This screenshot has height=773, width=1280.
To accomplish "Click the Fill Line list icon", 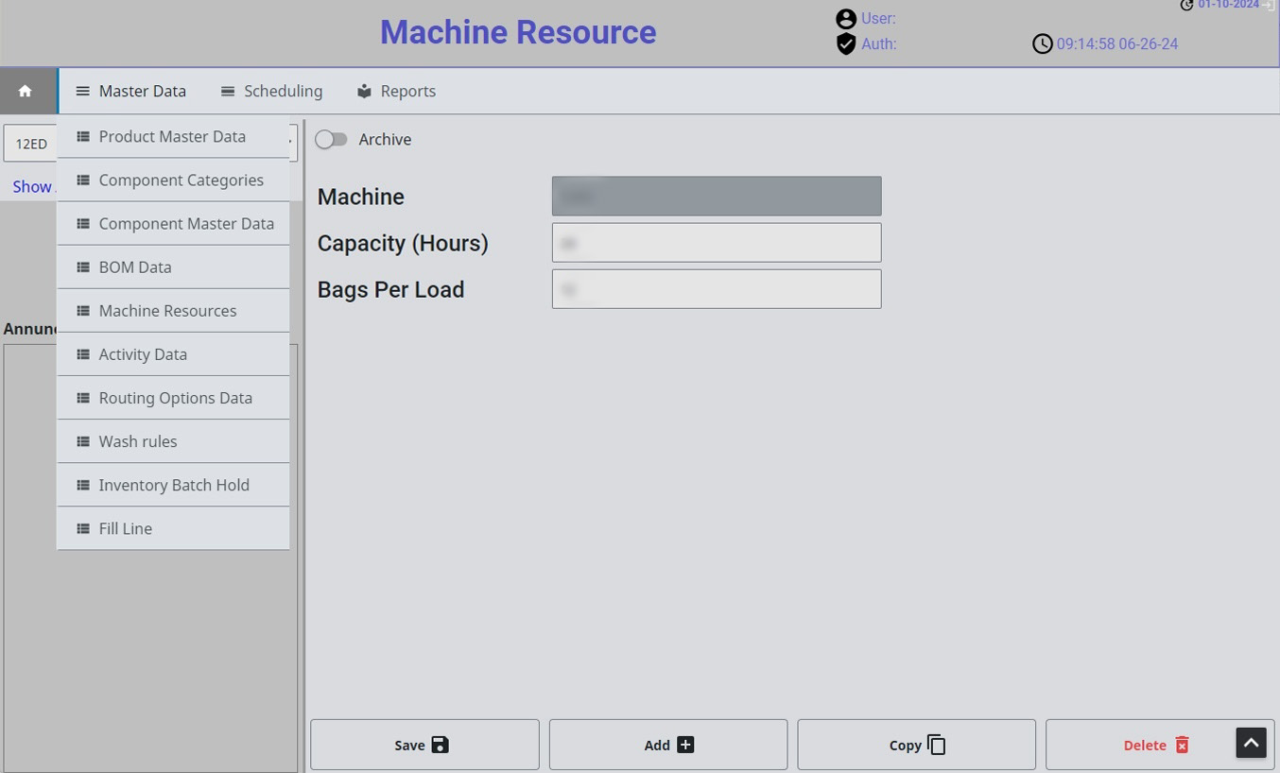I will 83,528.
